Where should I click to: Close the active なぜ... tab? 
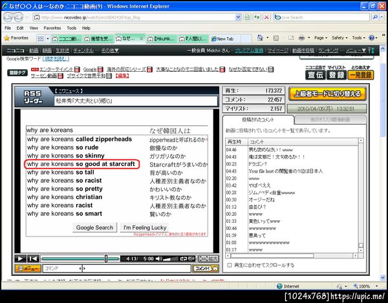tap(141, 39)
